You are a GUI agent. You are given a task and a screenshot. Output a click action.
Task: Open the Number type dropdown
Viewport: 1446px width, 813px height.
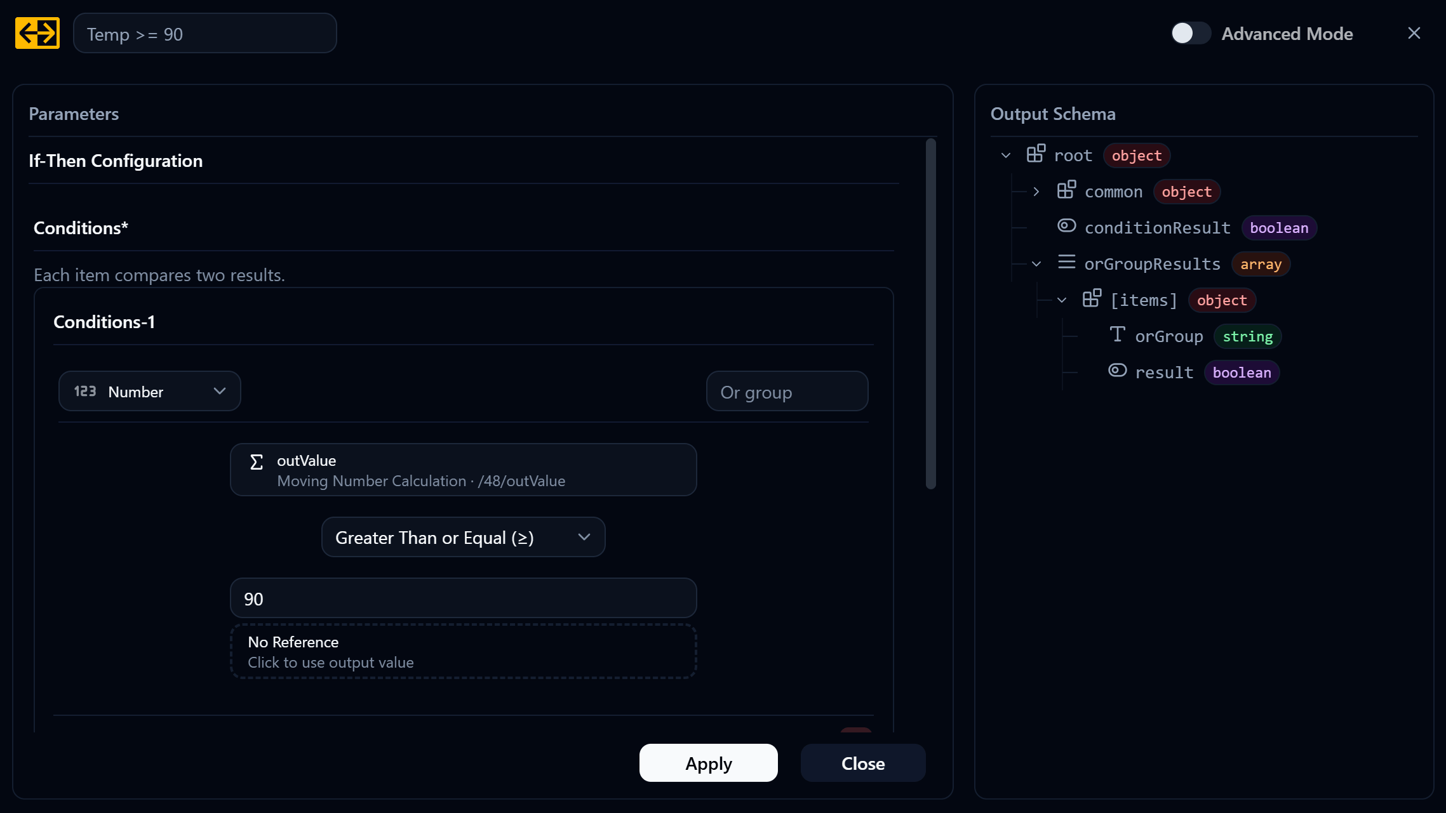point(150,392)
